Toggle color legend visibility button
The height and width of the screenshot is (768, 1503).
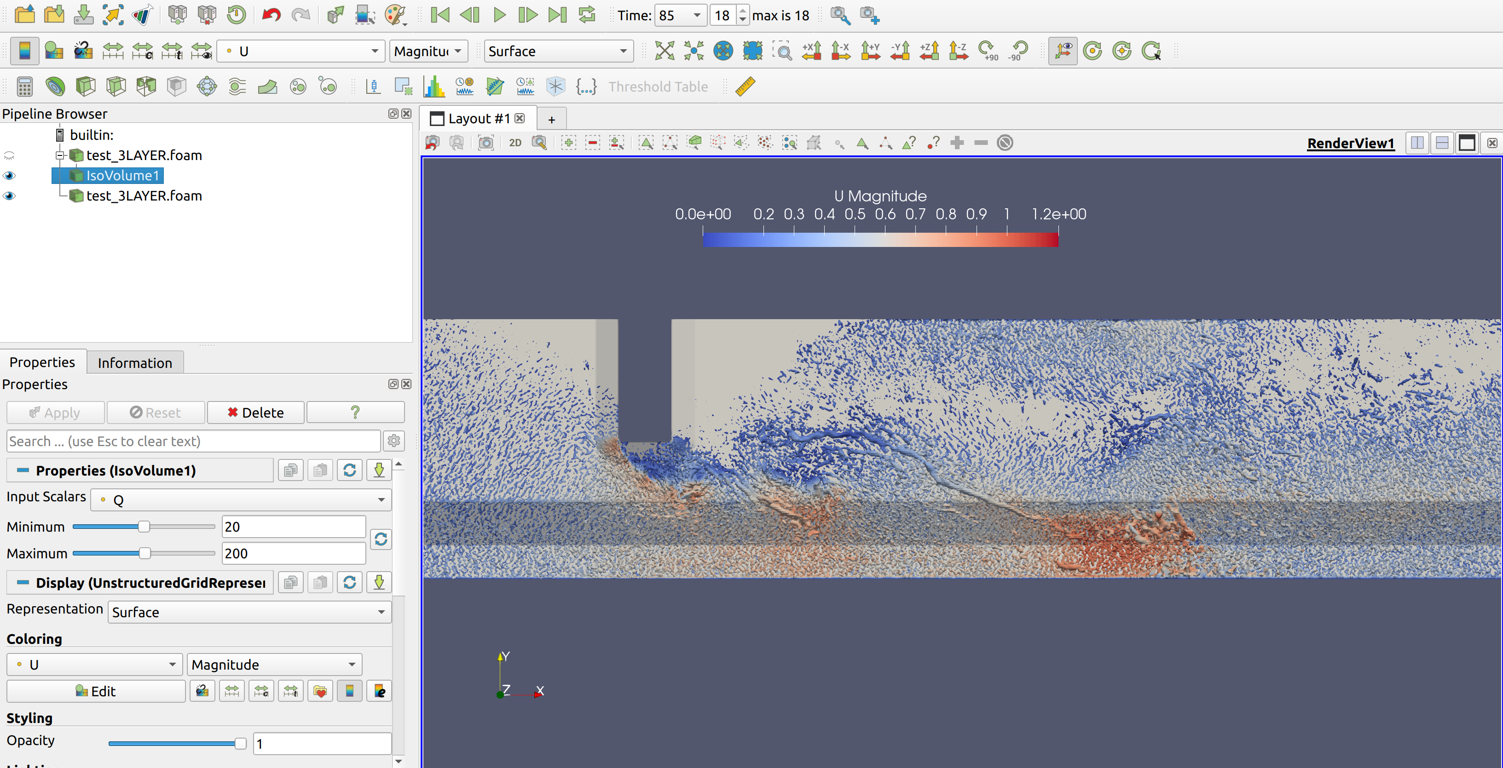pyautogui.click(x=24, y=52)
